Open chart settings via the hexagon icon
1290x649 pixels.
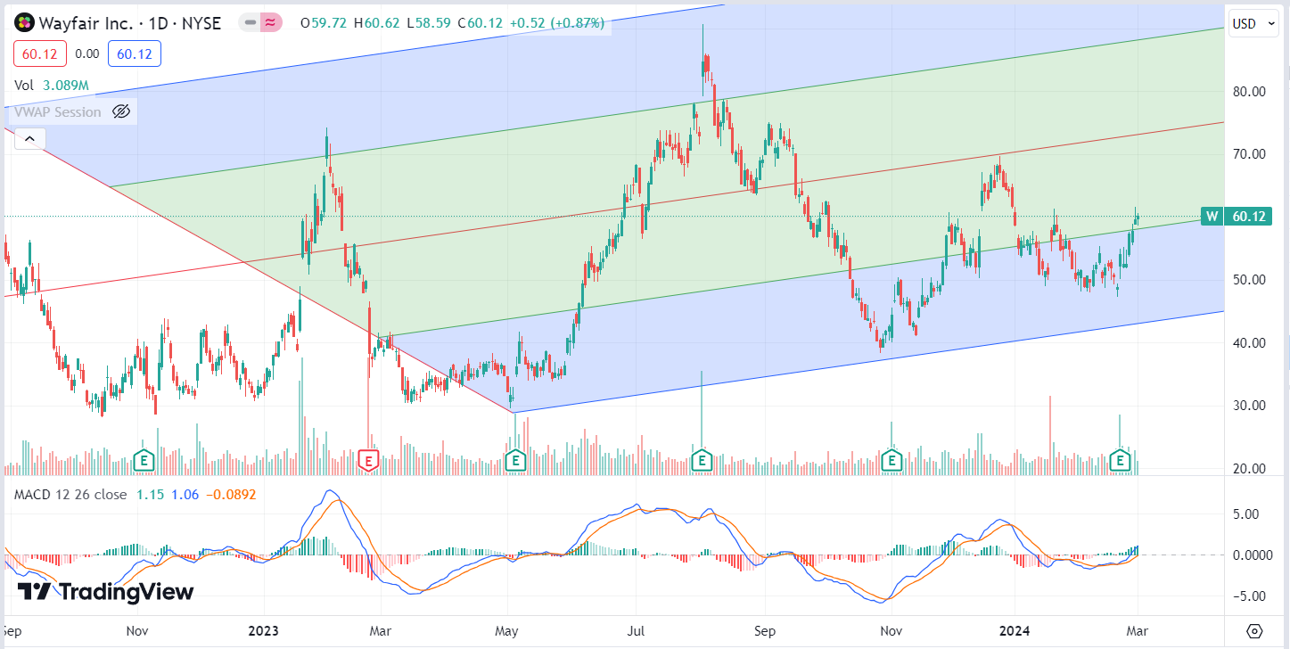tap(1254, 630)
